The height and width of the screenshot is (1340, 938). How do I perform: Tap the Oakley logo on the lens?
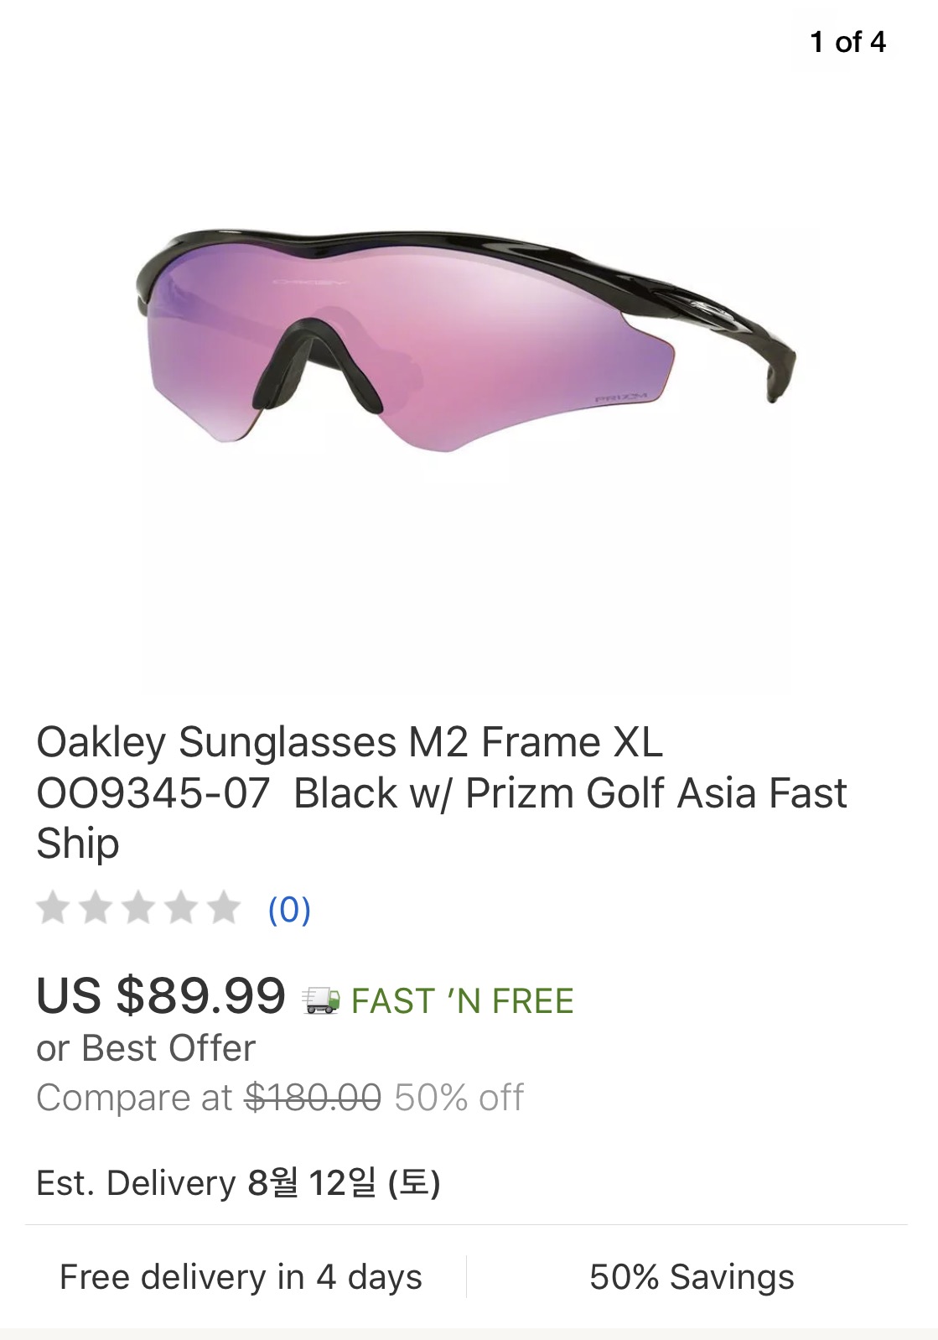310,283
